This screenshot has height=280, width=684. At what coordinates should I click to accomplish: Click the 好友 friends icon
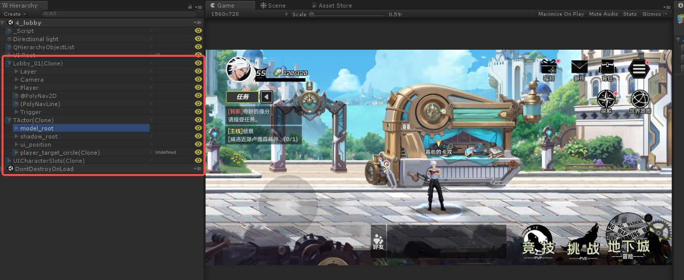(378, 242)
